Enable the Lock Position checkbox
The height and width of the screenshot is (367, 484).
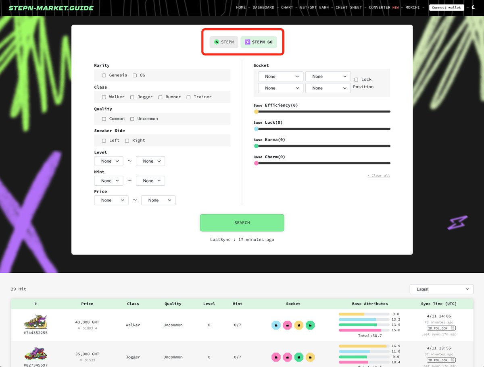point(356,80)
